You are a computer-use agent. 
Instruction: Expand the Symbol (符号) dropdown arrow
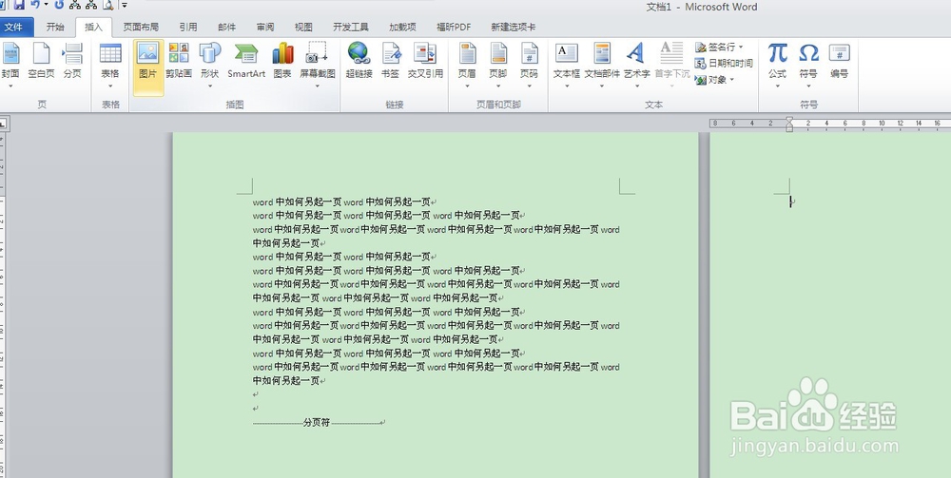(x=808, y=86)
